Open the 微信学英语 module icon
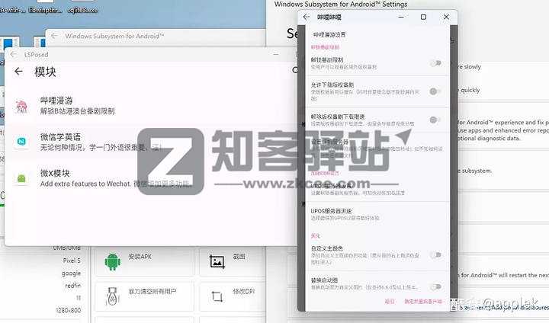This screenshot has height=323, width=549. point(21,141)
